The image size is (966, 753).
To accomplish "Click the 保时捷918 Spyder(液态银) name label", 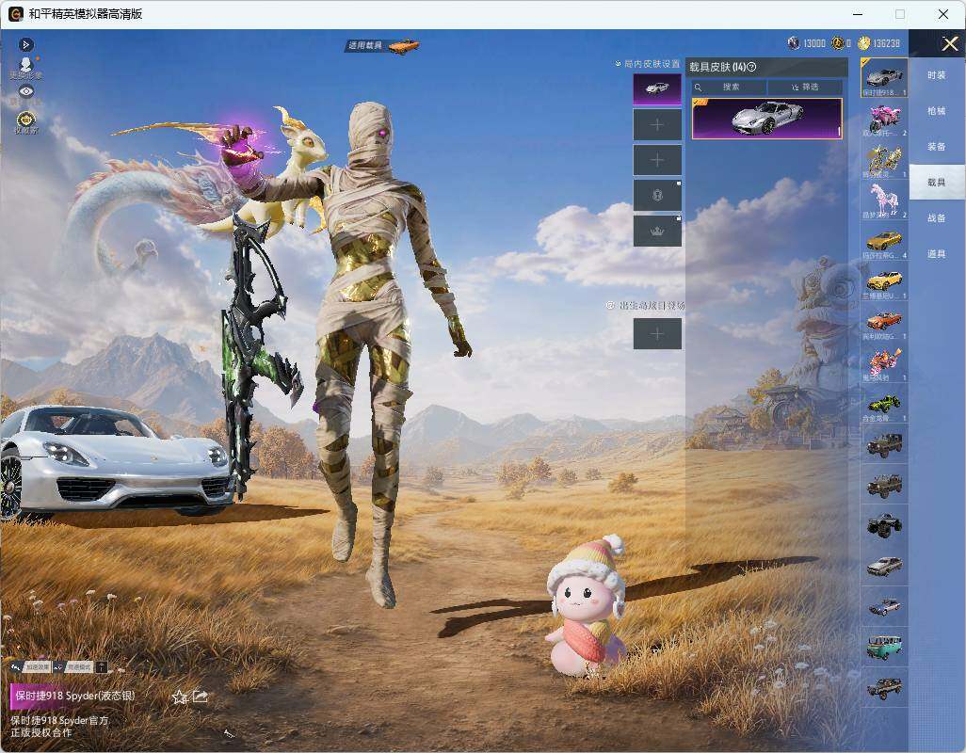I will tap(74, 696).
